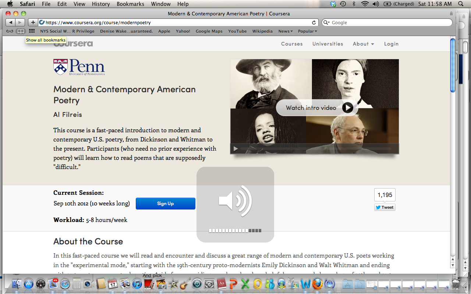Launch Firefox from the Dock
Viewport: 471px width, 294px height.
click(318, 284)
